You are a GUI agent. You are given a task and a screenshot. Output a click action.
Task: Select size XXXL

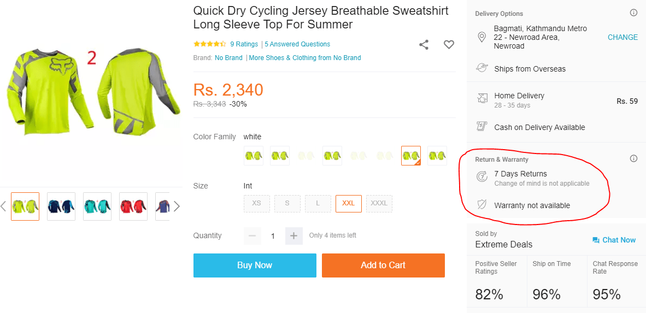379,203
